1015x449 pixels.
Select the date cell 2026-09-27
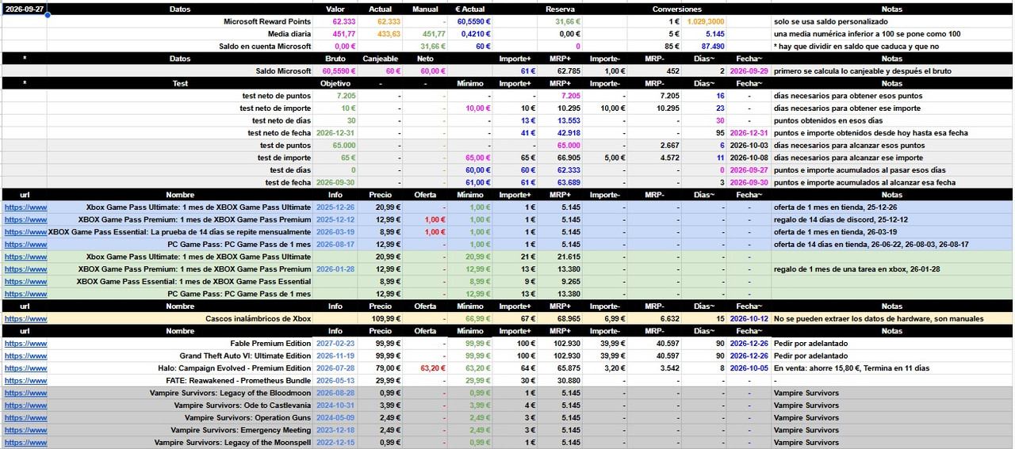click(x=24, y=9)
